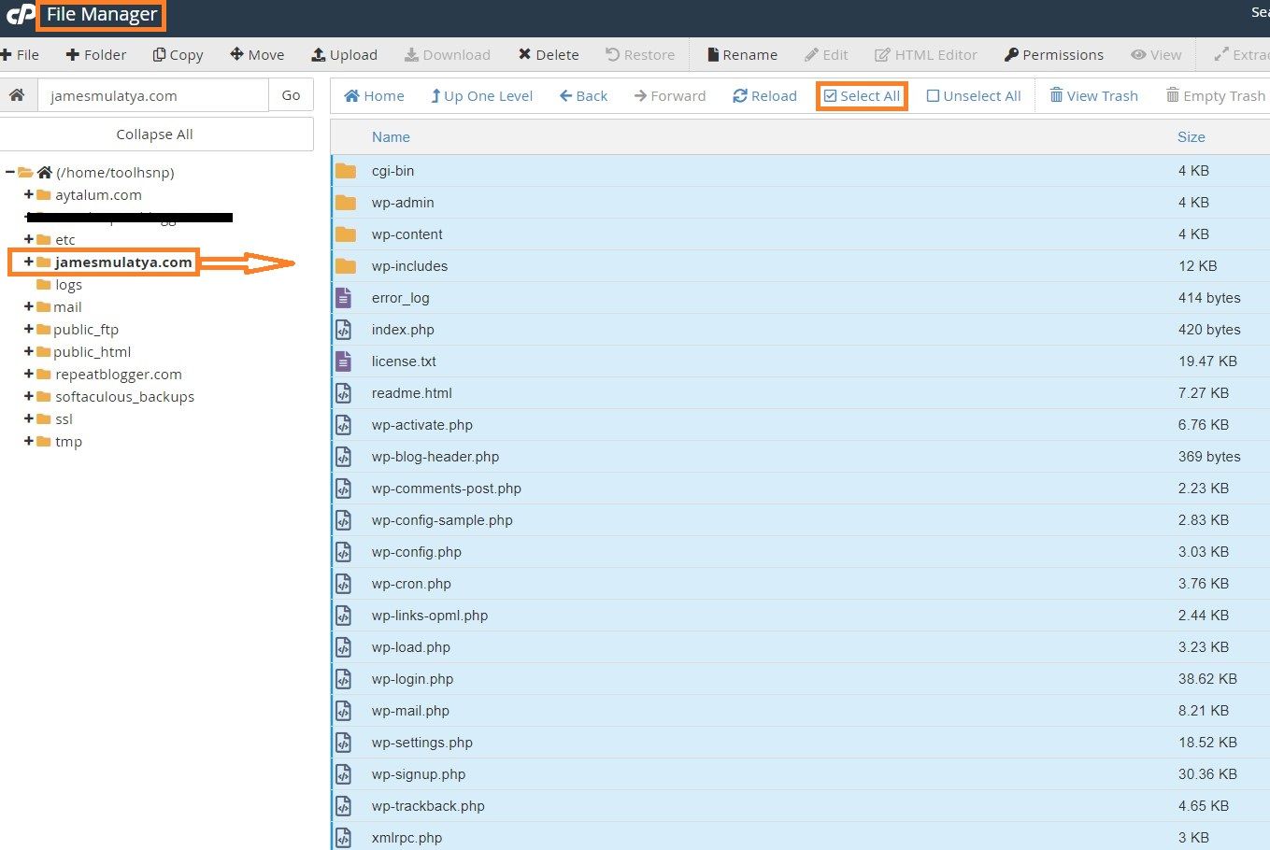Select wp-login.php file name

point(412,679)
